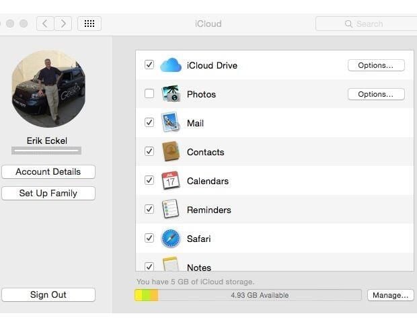Screen dimensions: 417x326
Task: Click the Safari label
Action: [199, 239]
